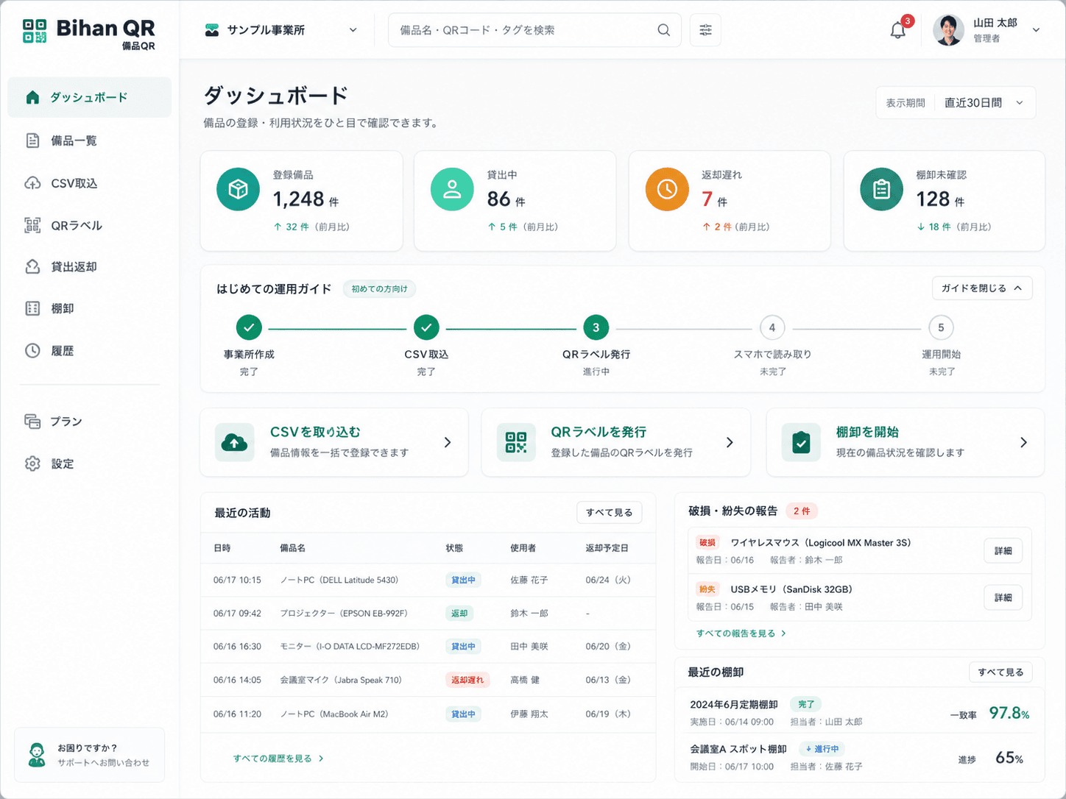
Task: Click the 事業所作成 completed step checkmark
Action: pos(249,327)
